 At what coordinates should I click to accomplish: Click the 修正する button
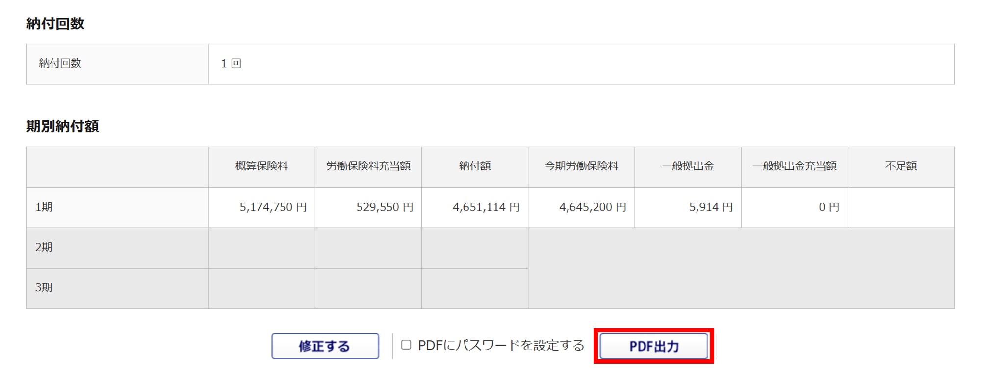pyautogui.click(x=325, y=346)
